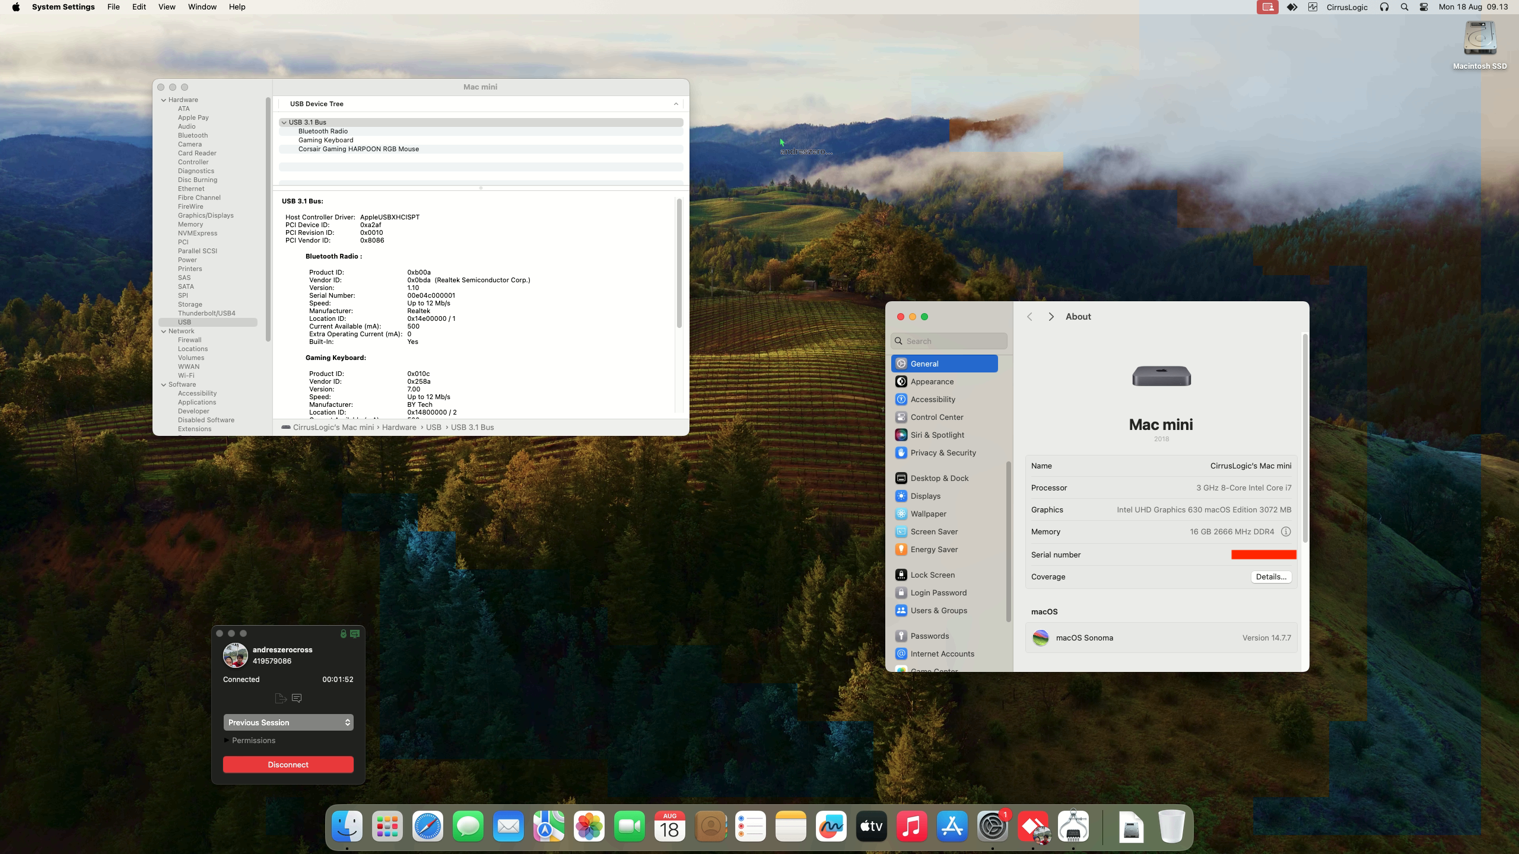Open the View menu
1519x854 pixels.
pos(167,7)
